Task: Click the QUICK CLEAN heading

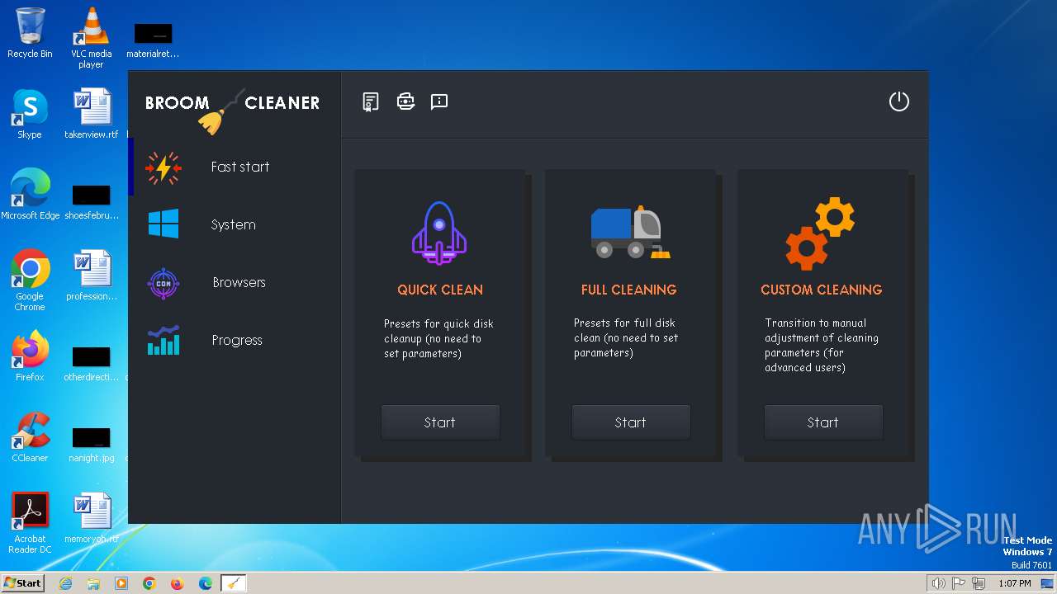Action: click(x=440, y=290)
